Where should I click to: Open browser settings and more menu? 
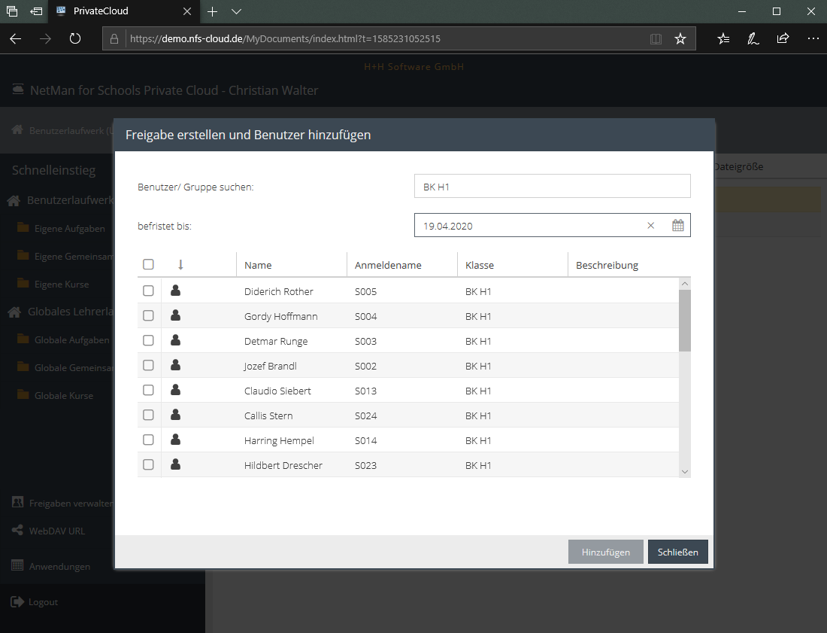point(813,38)
